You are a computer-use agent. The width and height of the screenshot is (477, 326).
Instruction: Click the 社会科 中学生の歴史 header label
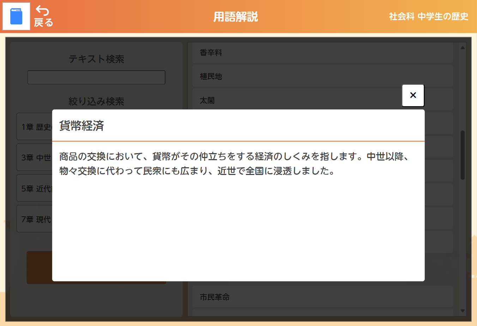click(x=429, y=17)
